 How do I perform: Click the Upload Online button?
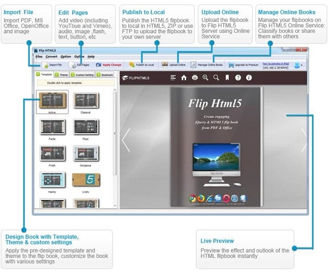coord(173,65)
